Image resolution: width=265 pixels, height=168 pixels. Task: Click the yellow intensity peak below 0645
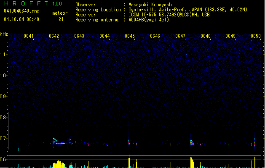tap(129, 161)
